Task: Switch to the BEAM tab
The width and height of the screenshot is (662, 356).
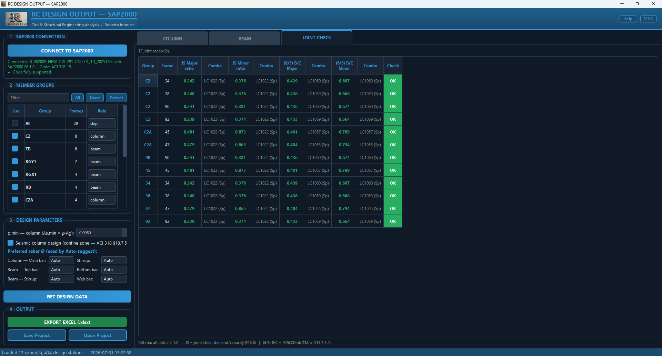Action: point(245,39)
